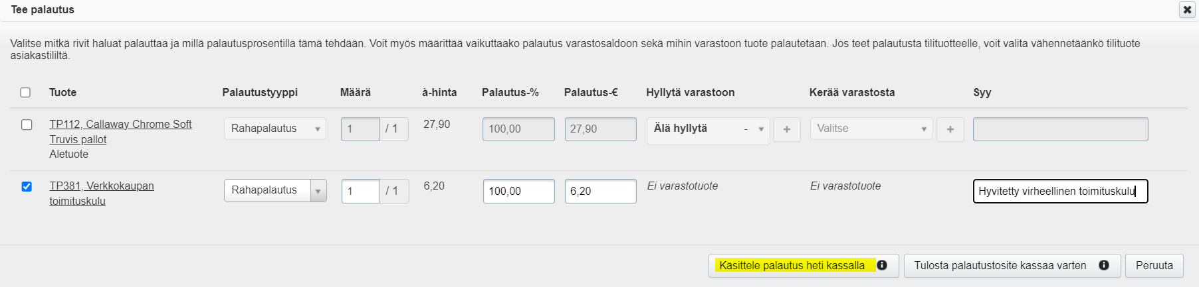This screenshot has height=287, width=1199.
Task: Click Palautus-% field showing 100,00 for TP381
Action: click(x=518, y=191)
